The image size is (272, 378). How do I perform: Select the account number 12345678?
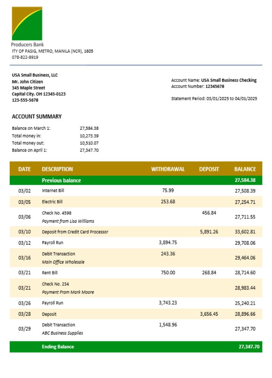click(215, 87)
